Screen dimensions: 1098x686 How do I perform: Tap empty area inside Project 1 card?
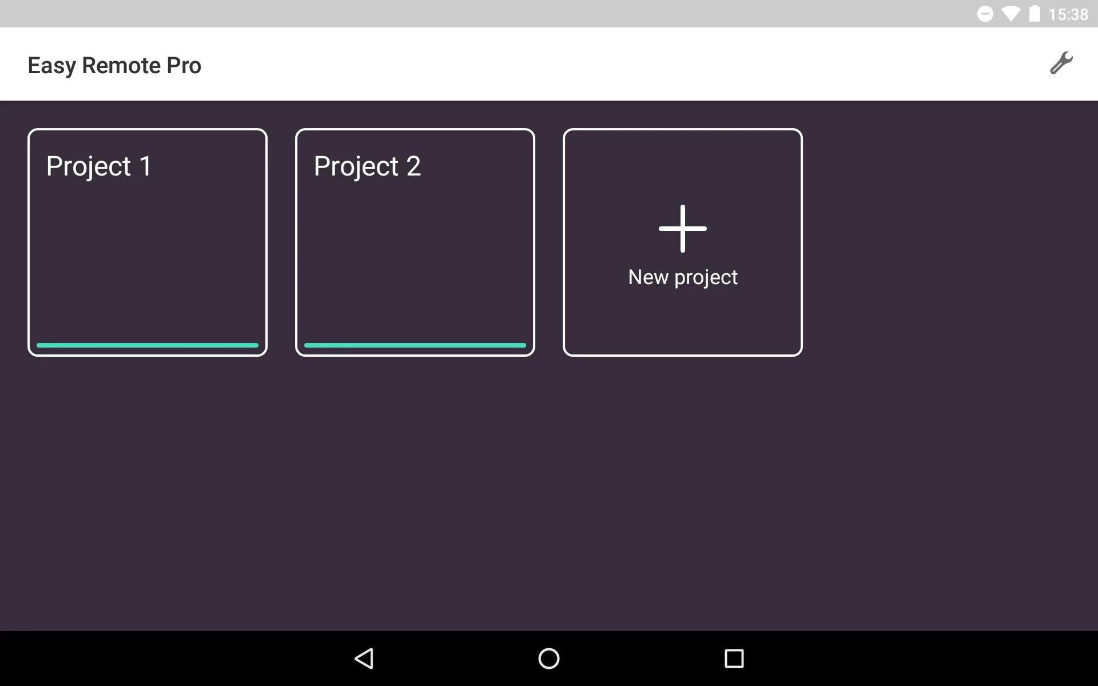click(148, 263)
